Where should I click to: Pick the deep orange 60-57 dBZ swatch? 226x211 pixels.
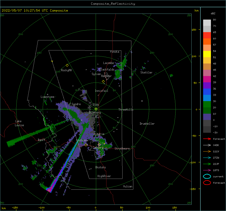[x=207, y=41]
